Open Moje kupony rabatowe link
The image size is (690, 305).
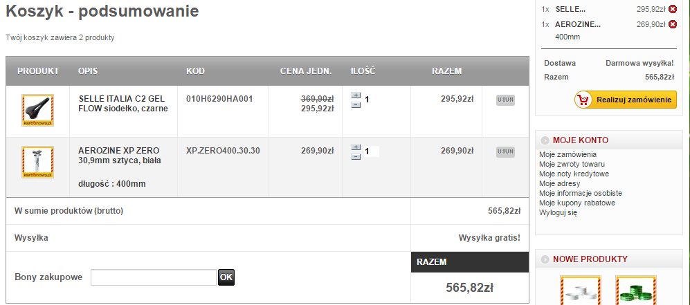[x=577, y=203]
